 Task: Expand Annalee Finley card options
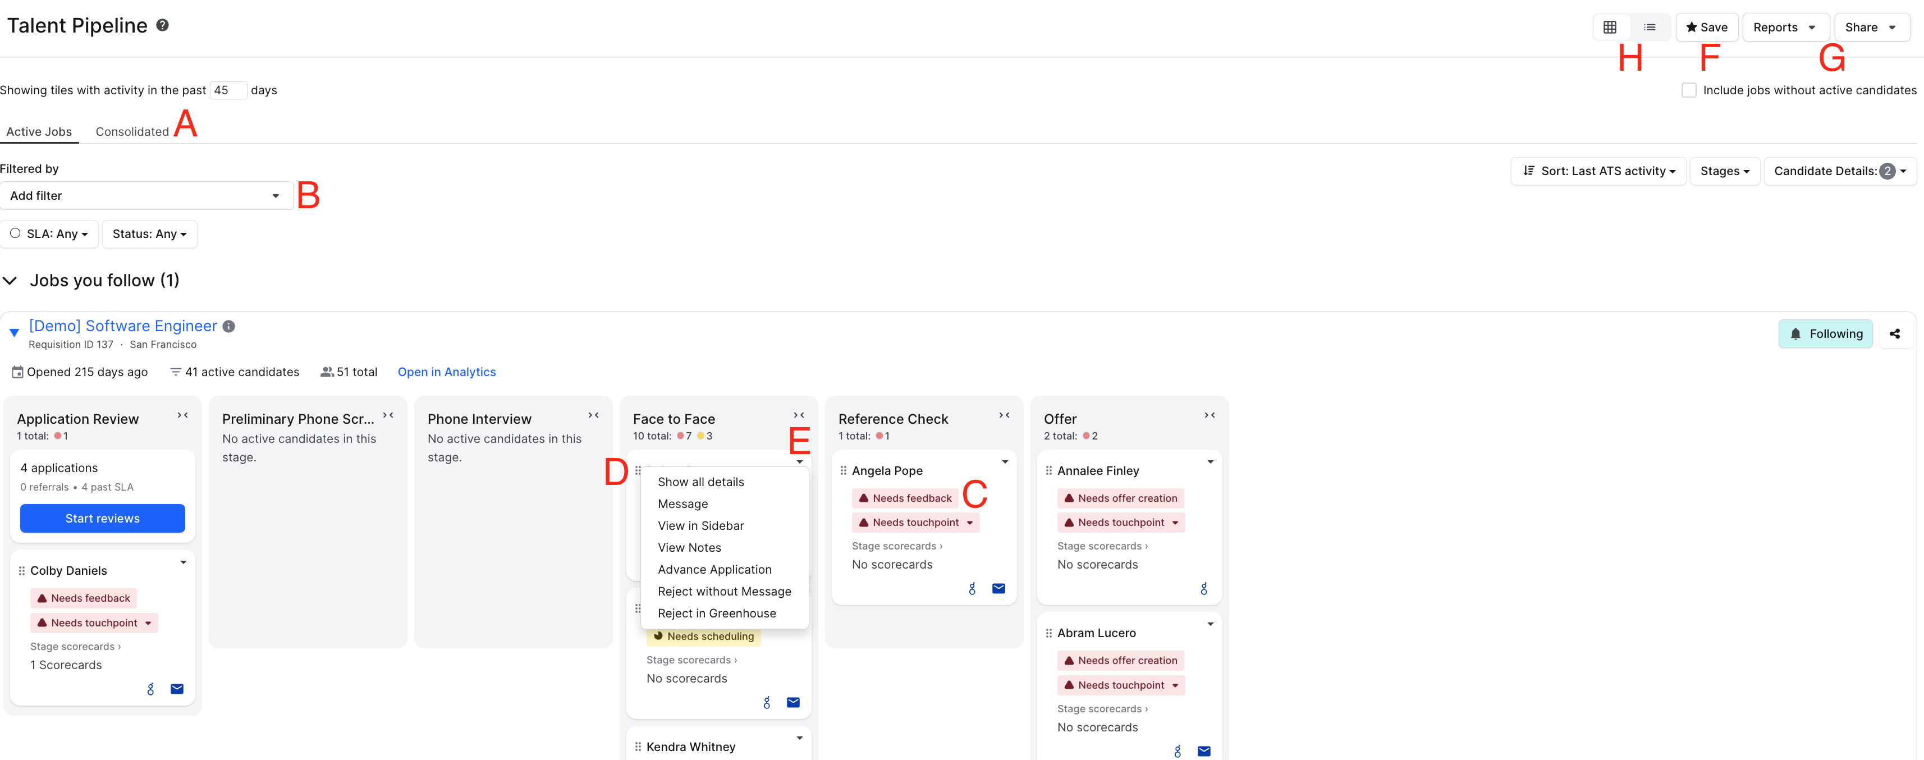coord(1210,462)
